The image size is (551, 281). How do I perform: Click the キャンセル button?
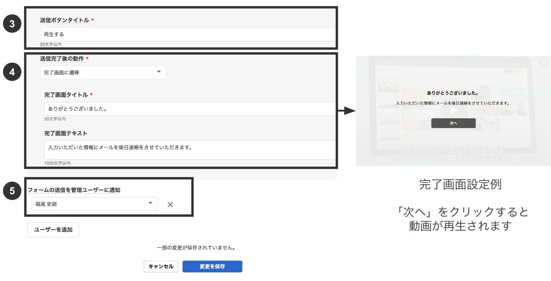(161, 266)
